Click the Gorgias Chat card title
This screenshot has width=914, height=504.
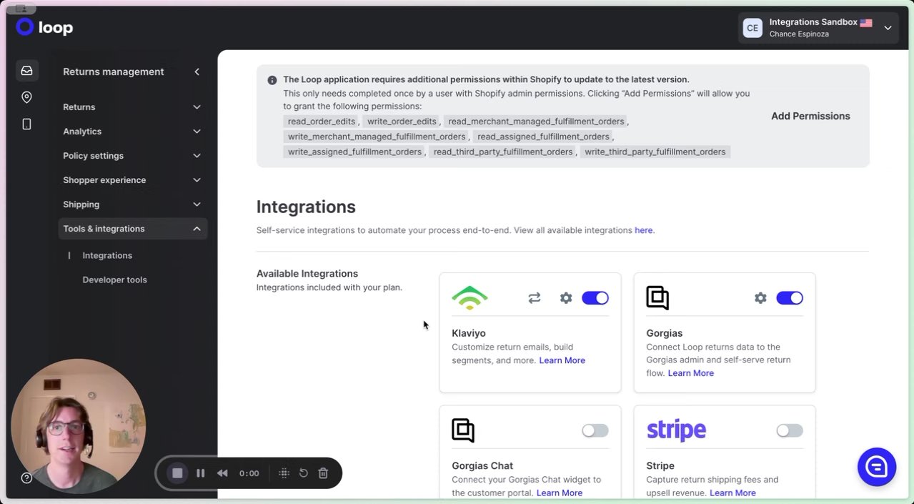[x=482, y=466]
